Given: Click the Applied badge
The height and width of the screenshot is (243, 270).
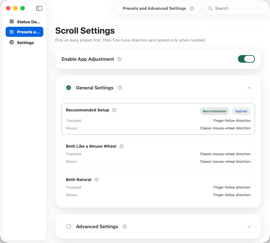Looking at the screenshot, I should [241, 111].
